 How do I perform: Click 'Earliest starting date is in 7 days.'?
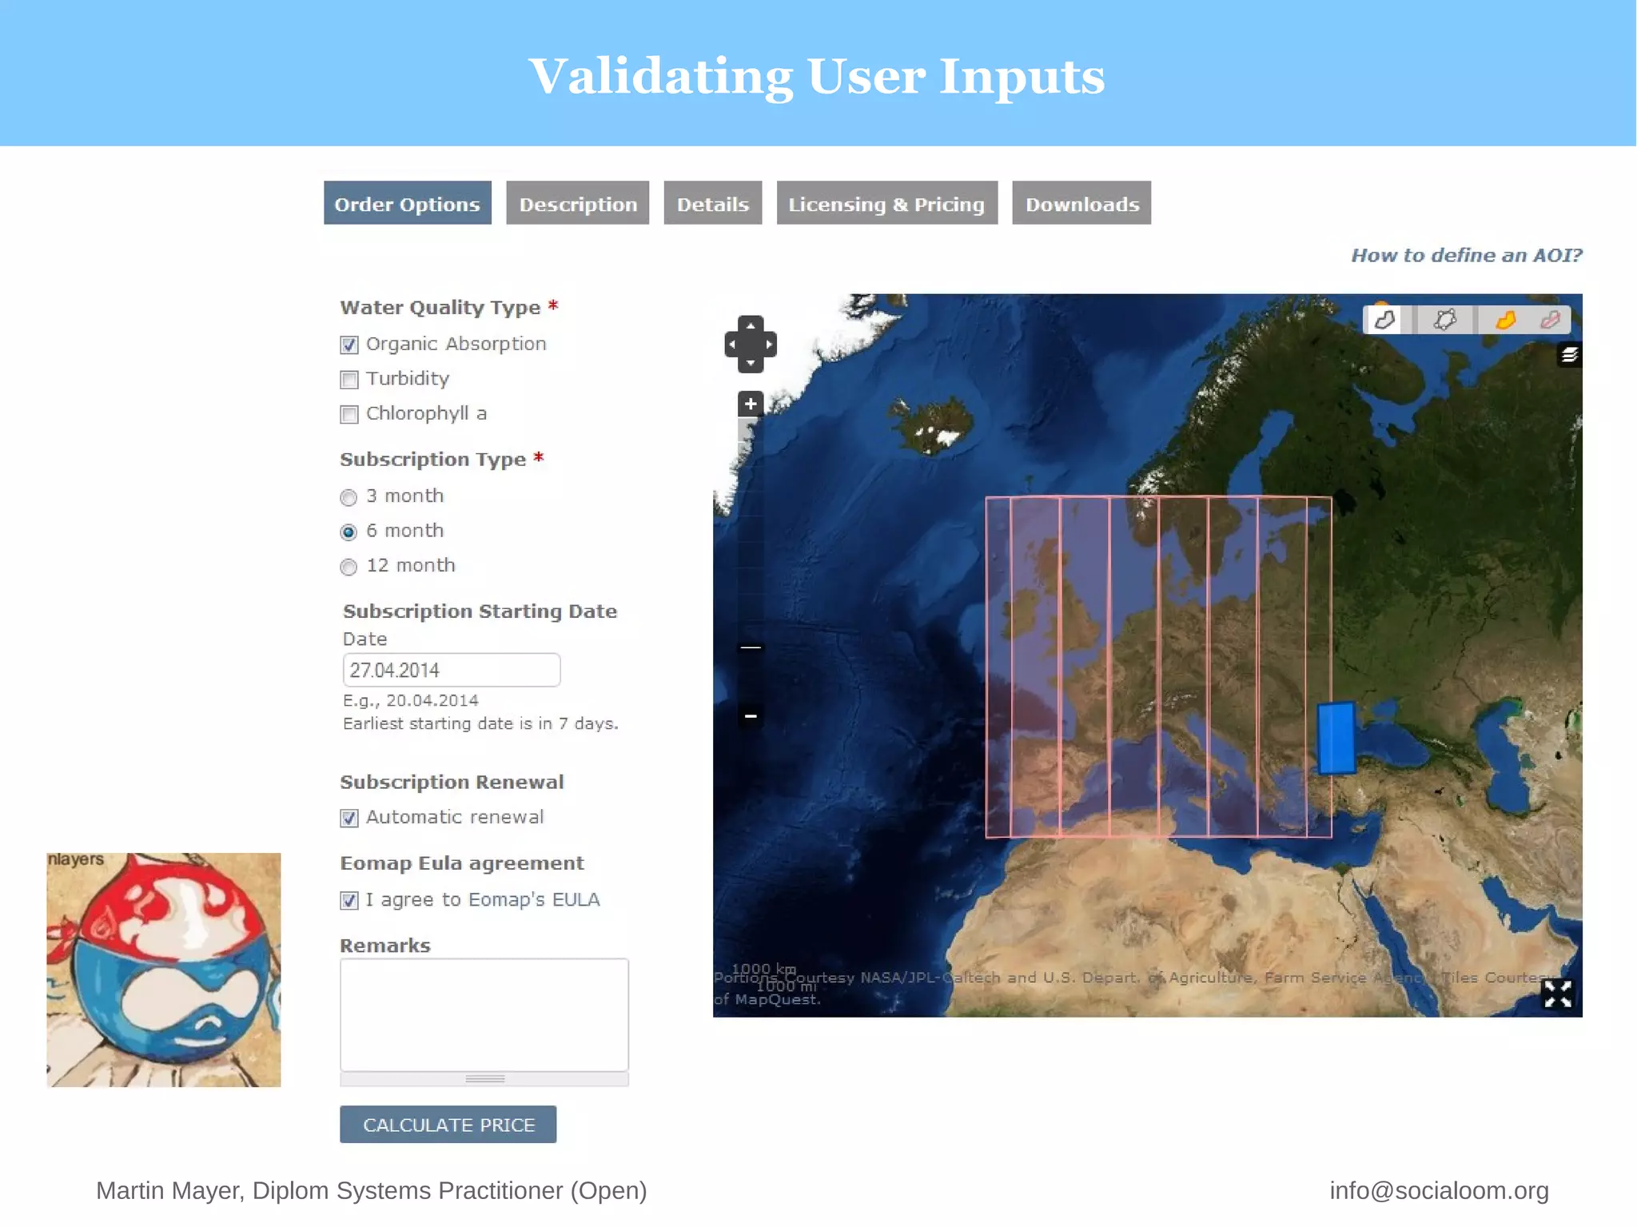tap(480, 723)
